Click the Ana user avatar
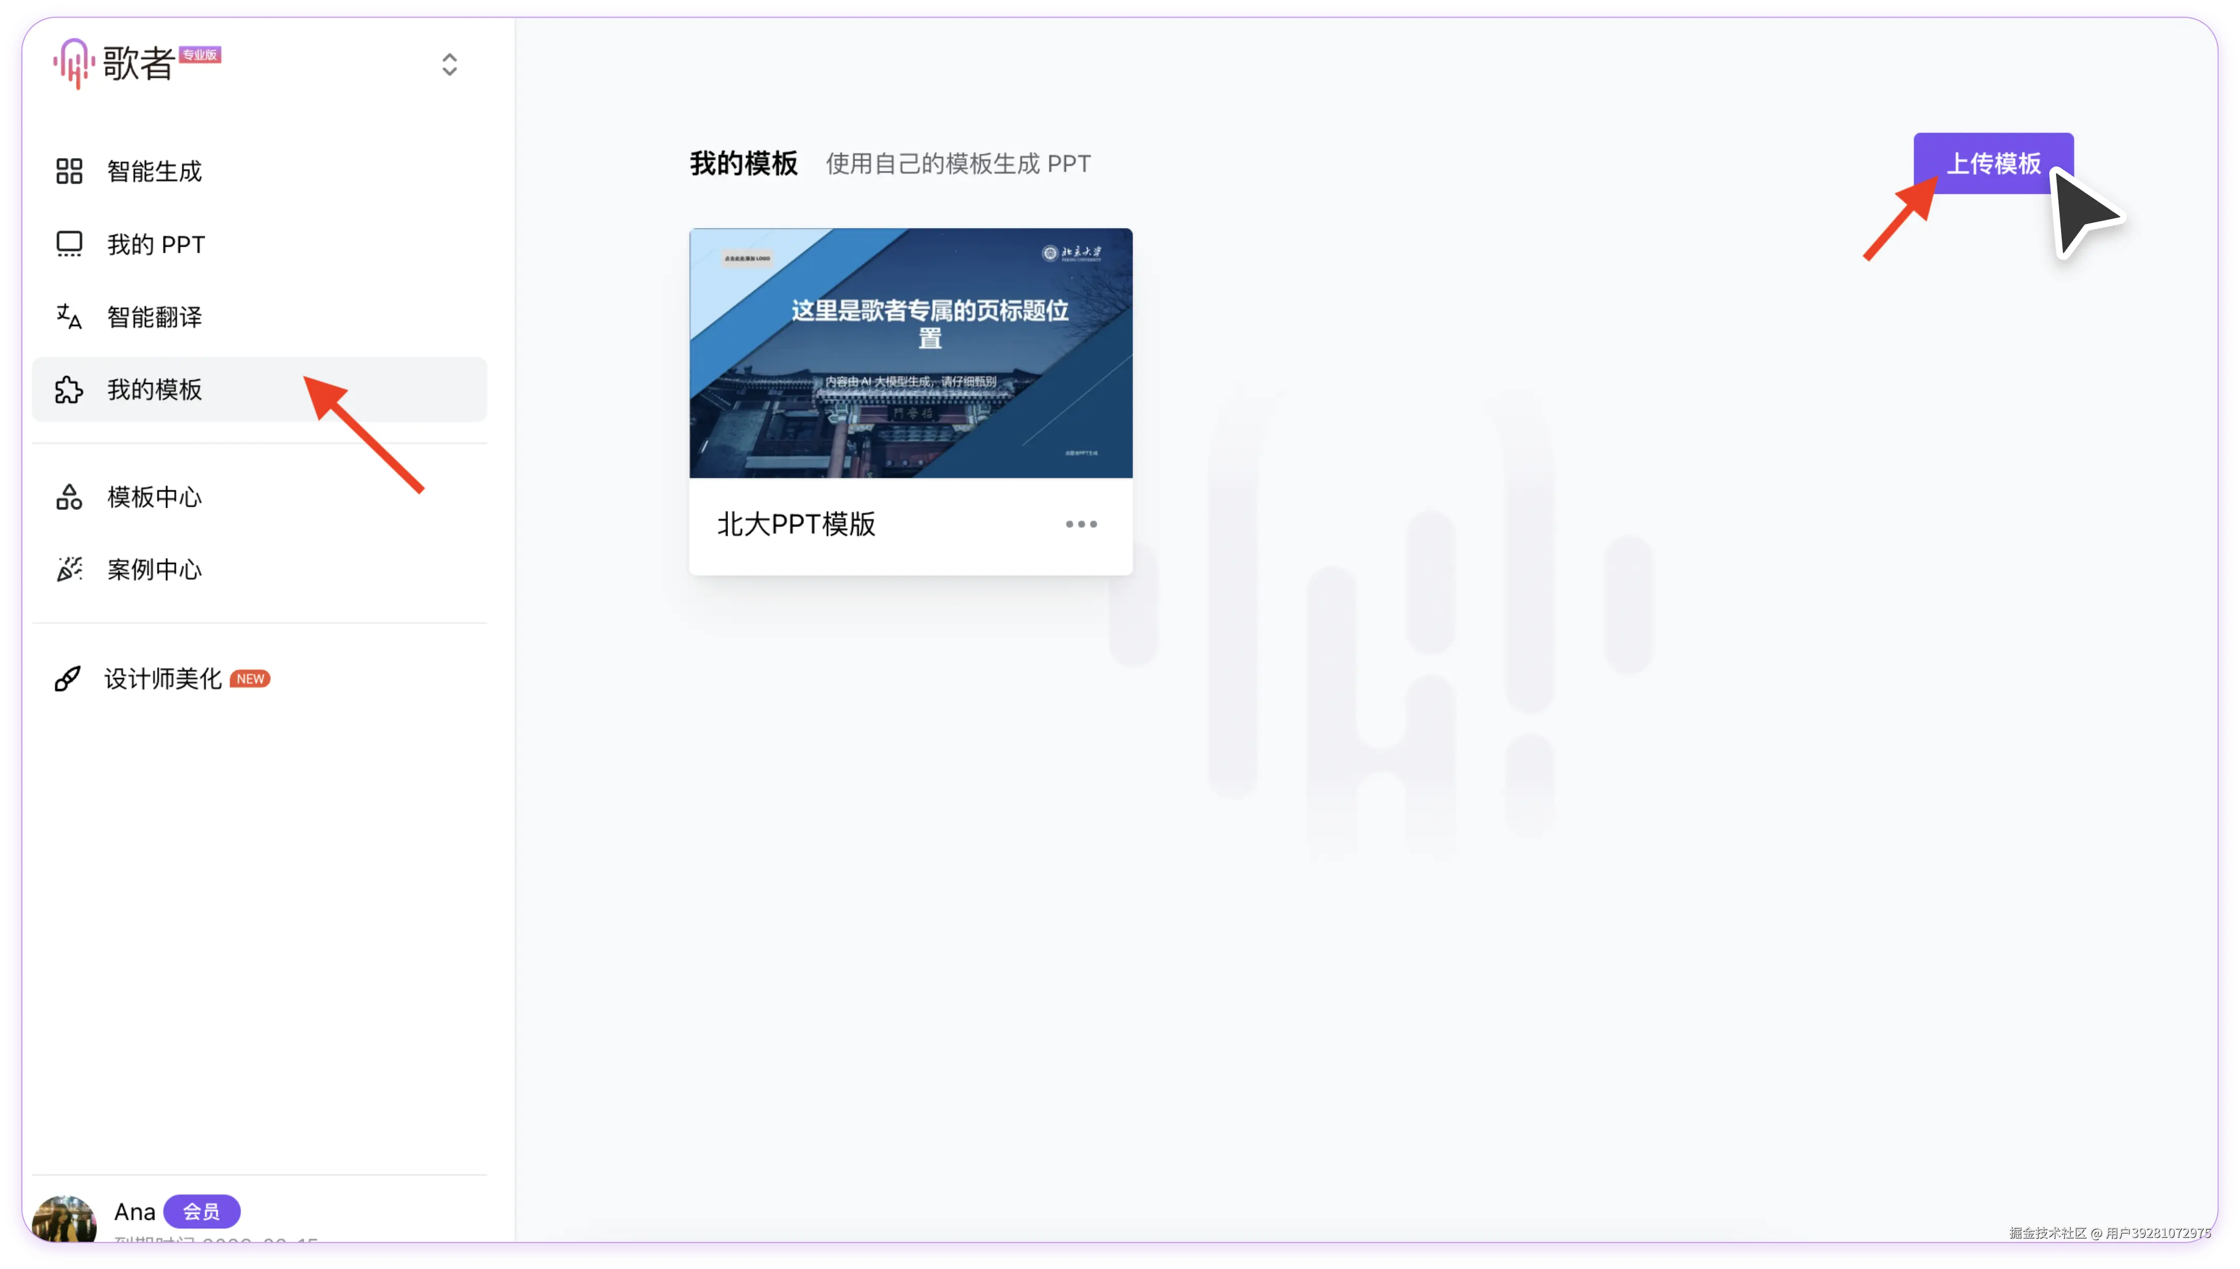The width and height of the screenshot is (2240, 1269). 64,1218
